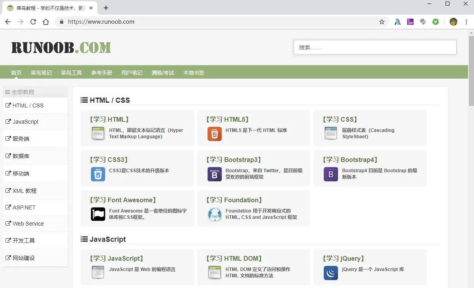
Task: Open the 【学习 Bootstrap4】 heading link
Action: pos(350,160)
